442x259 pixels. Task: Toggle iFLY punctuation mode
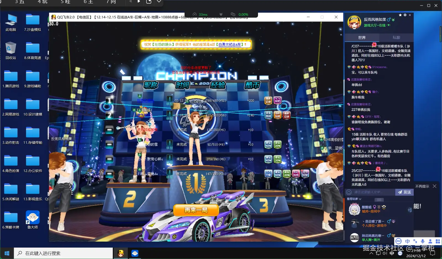(415, 241)
